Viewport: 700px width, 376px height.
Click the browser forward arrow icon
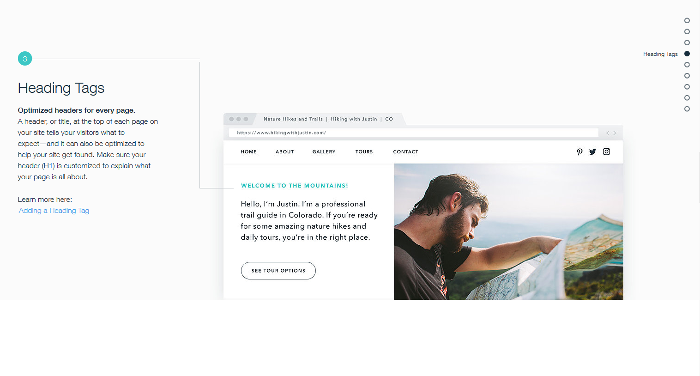[615, 133]
